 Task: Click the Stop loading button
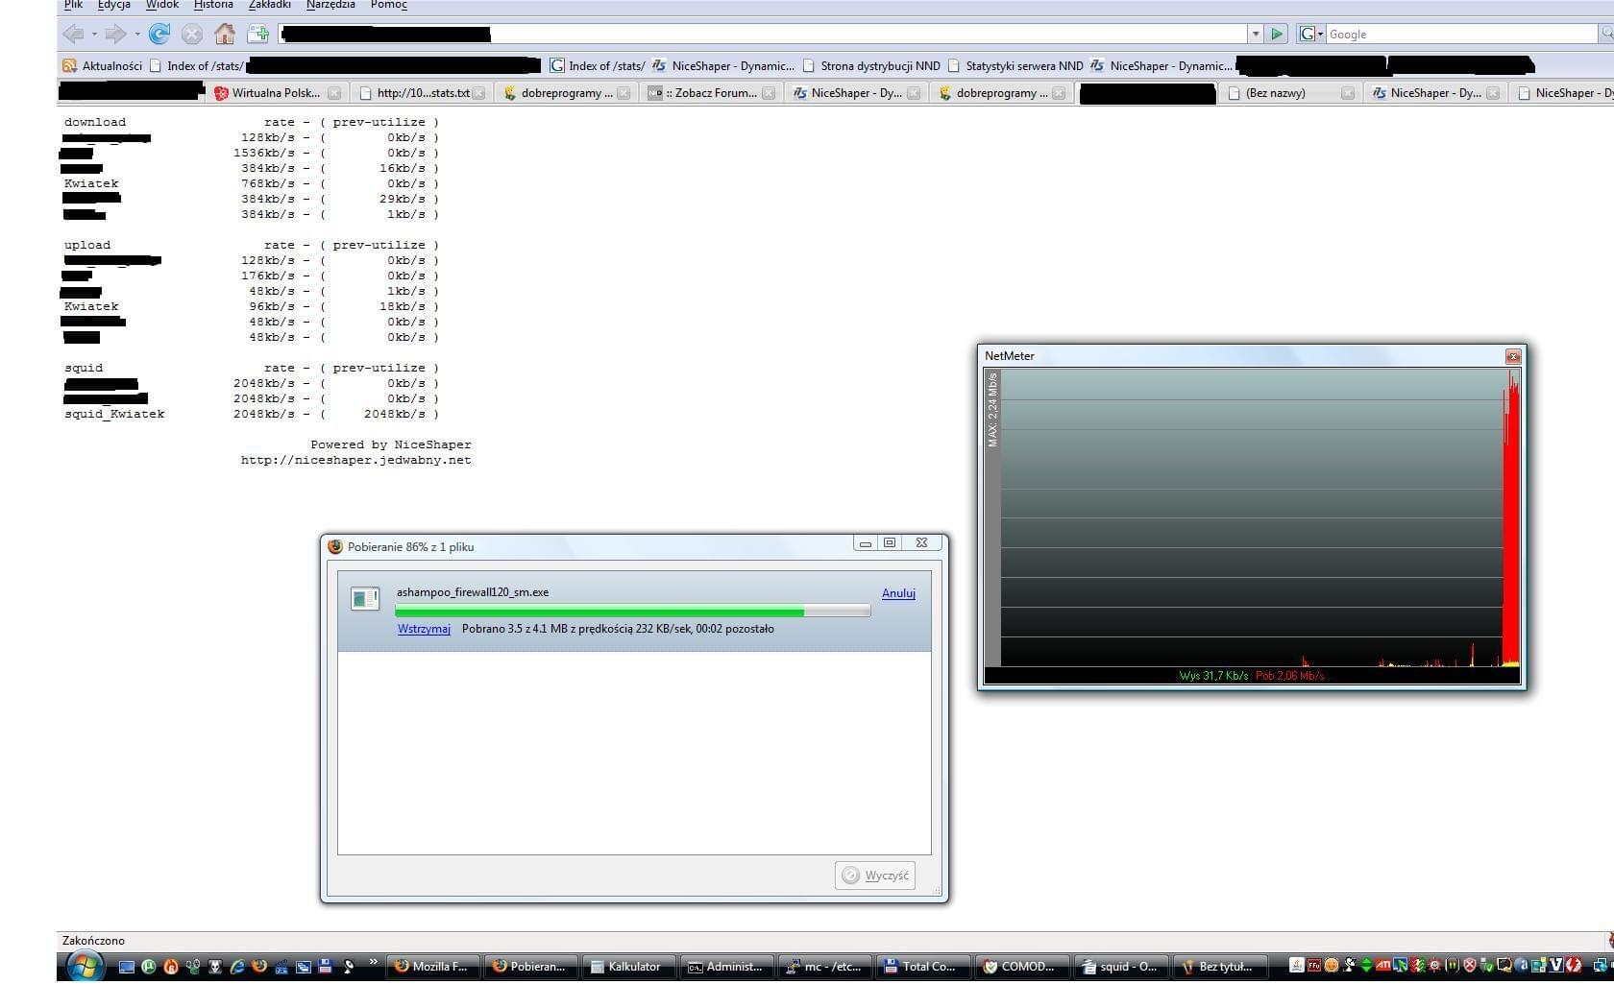coord(192,35)
